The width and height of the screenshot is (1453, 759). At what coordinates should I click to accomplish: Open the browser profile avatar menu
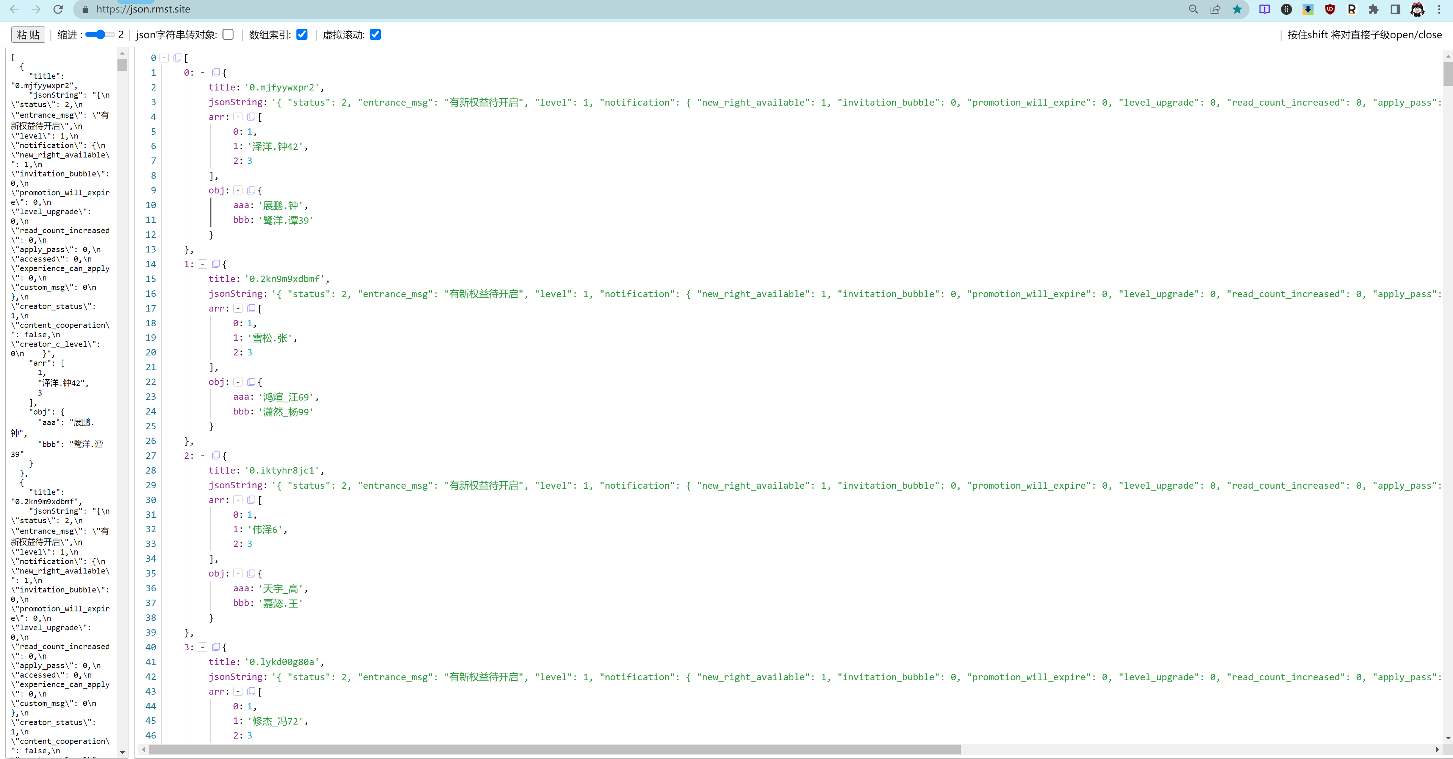(x=1417, y=9)
